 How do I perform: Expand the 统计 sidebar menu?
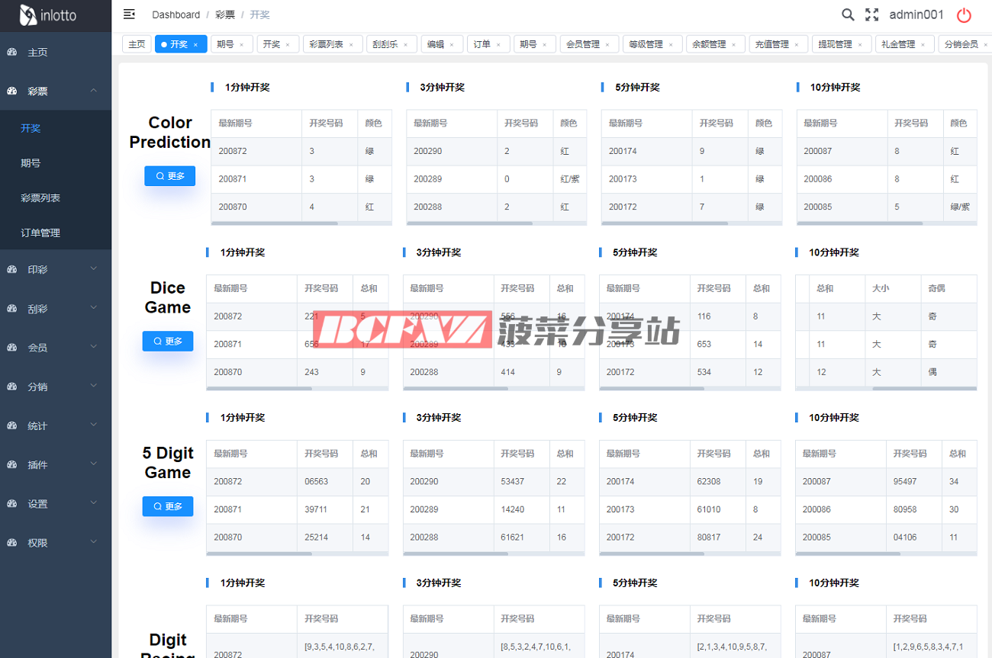[93, 425]
